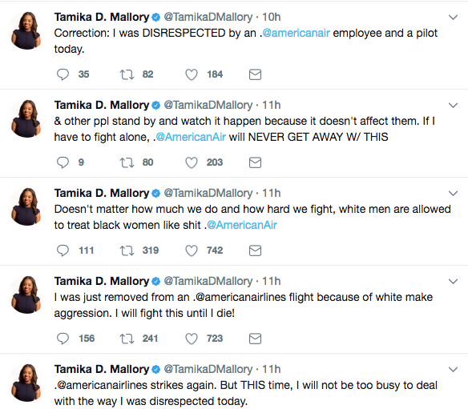Follow the @AmericanAir link in the 'treat black women' tweet

[242, 226]
